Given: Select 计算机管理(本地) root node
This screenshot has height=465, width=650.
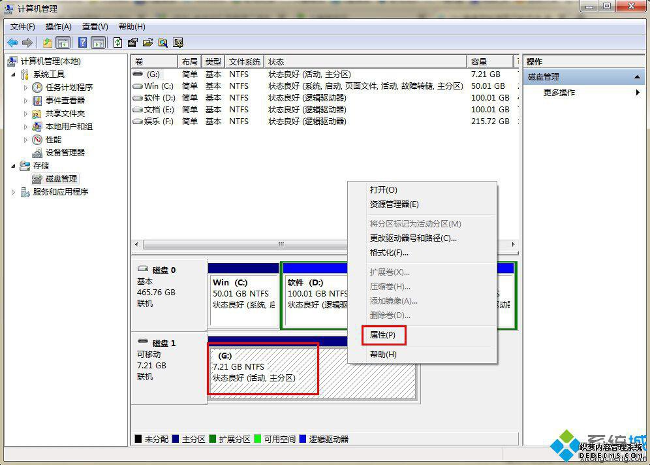Looking at the screenshot, I should (x=50, y=61).
